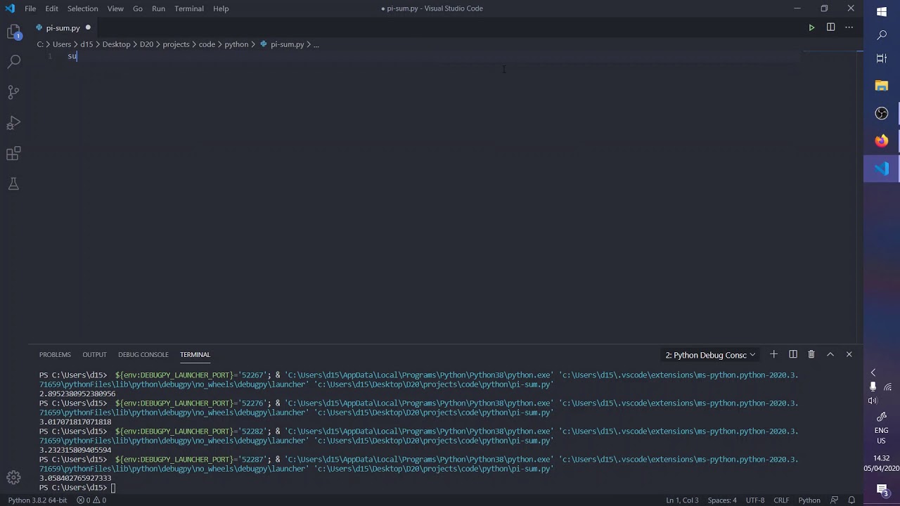Click the Python 3.8.2 64-bit interpreter selector
Screen dimensions: 900x506
coord(37,500)
